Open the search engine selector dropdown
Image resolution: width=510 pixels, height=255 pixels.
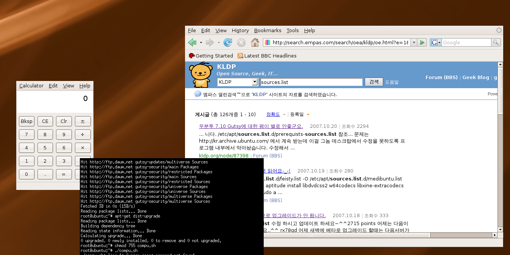tap(440, 42)
